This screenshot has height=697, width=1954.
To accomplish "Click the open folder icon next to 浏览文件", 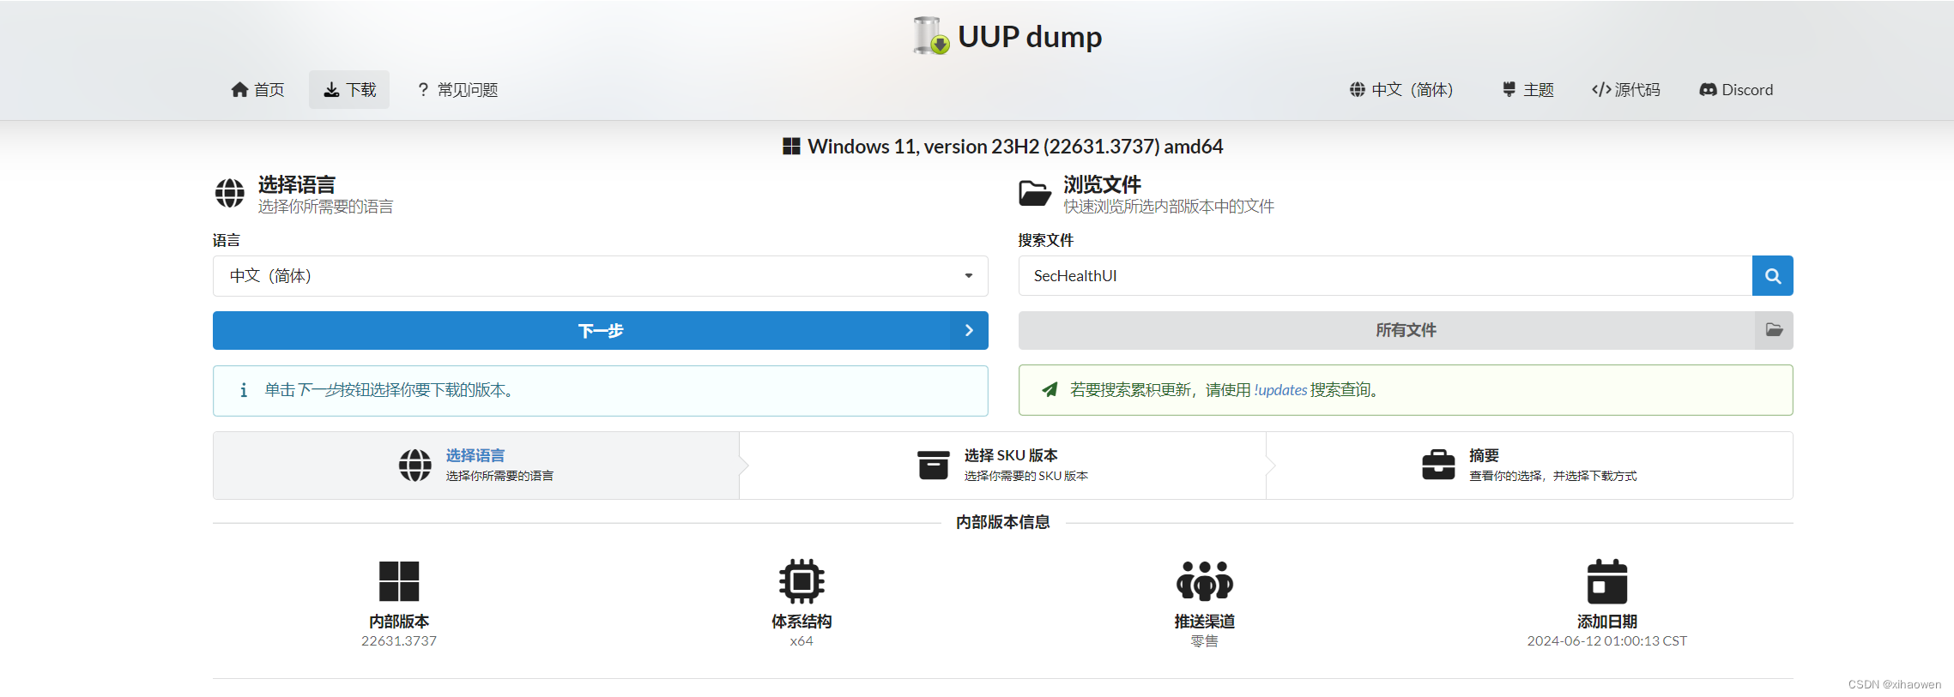I will (x=1035, y=193).
